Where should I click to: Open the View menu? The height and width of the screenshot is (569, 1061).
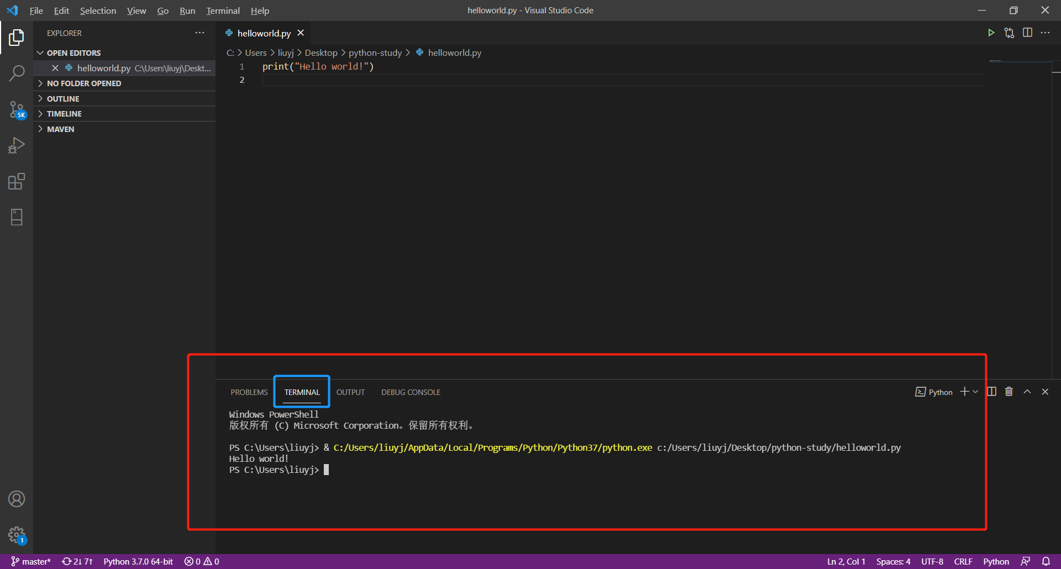coord(136,10)
